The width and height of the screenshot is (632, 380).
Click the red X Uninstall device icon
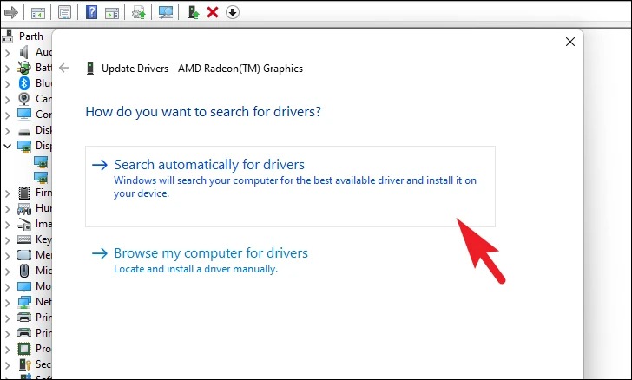coord(213,12)
